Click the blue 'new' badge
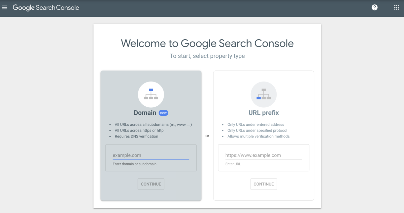Image resolution: width=404 pixels, height=213 pixels. click(x=163, y=113)
